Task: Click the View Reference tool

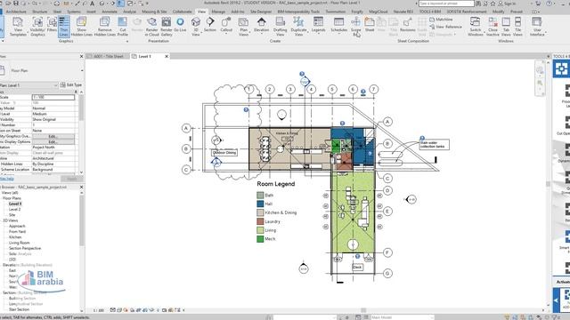Action: coord(445,27)
